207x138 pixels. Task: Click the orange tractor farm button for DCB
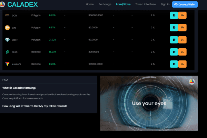(182, 15)
